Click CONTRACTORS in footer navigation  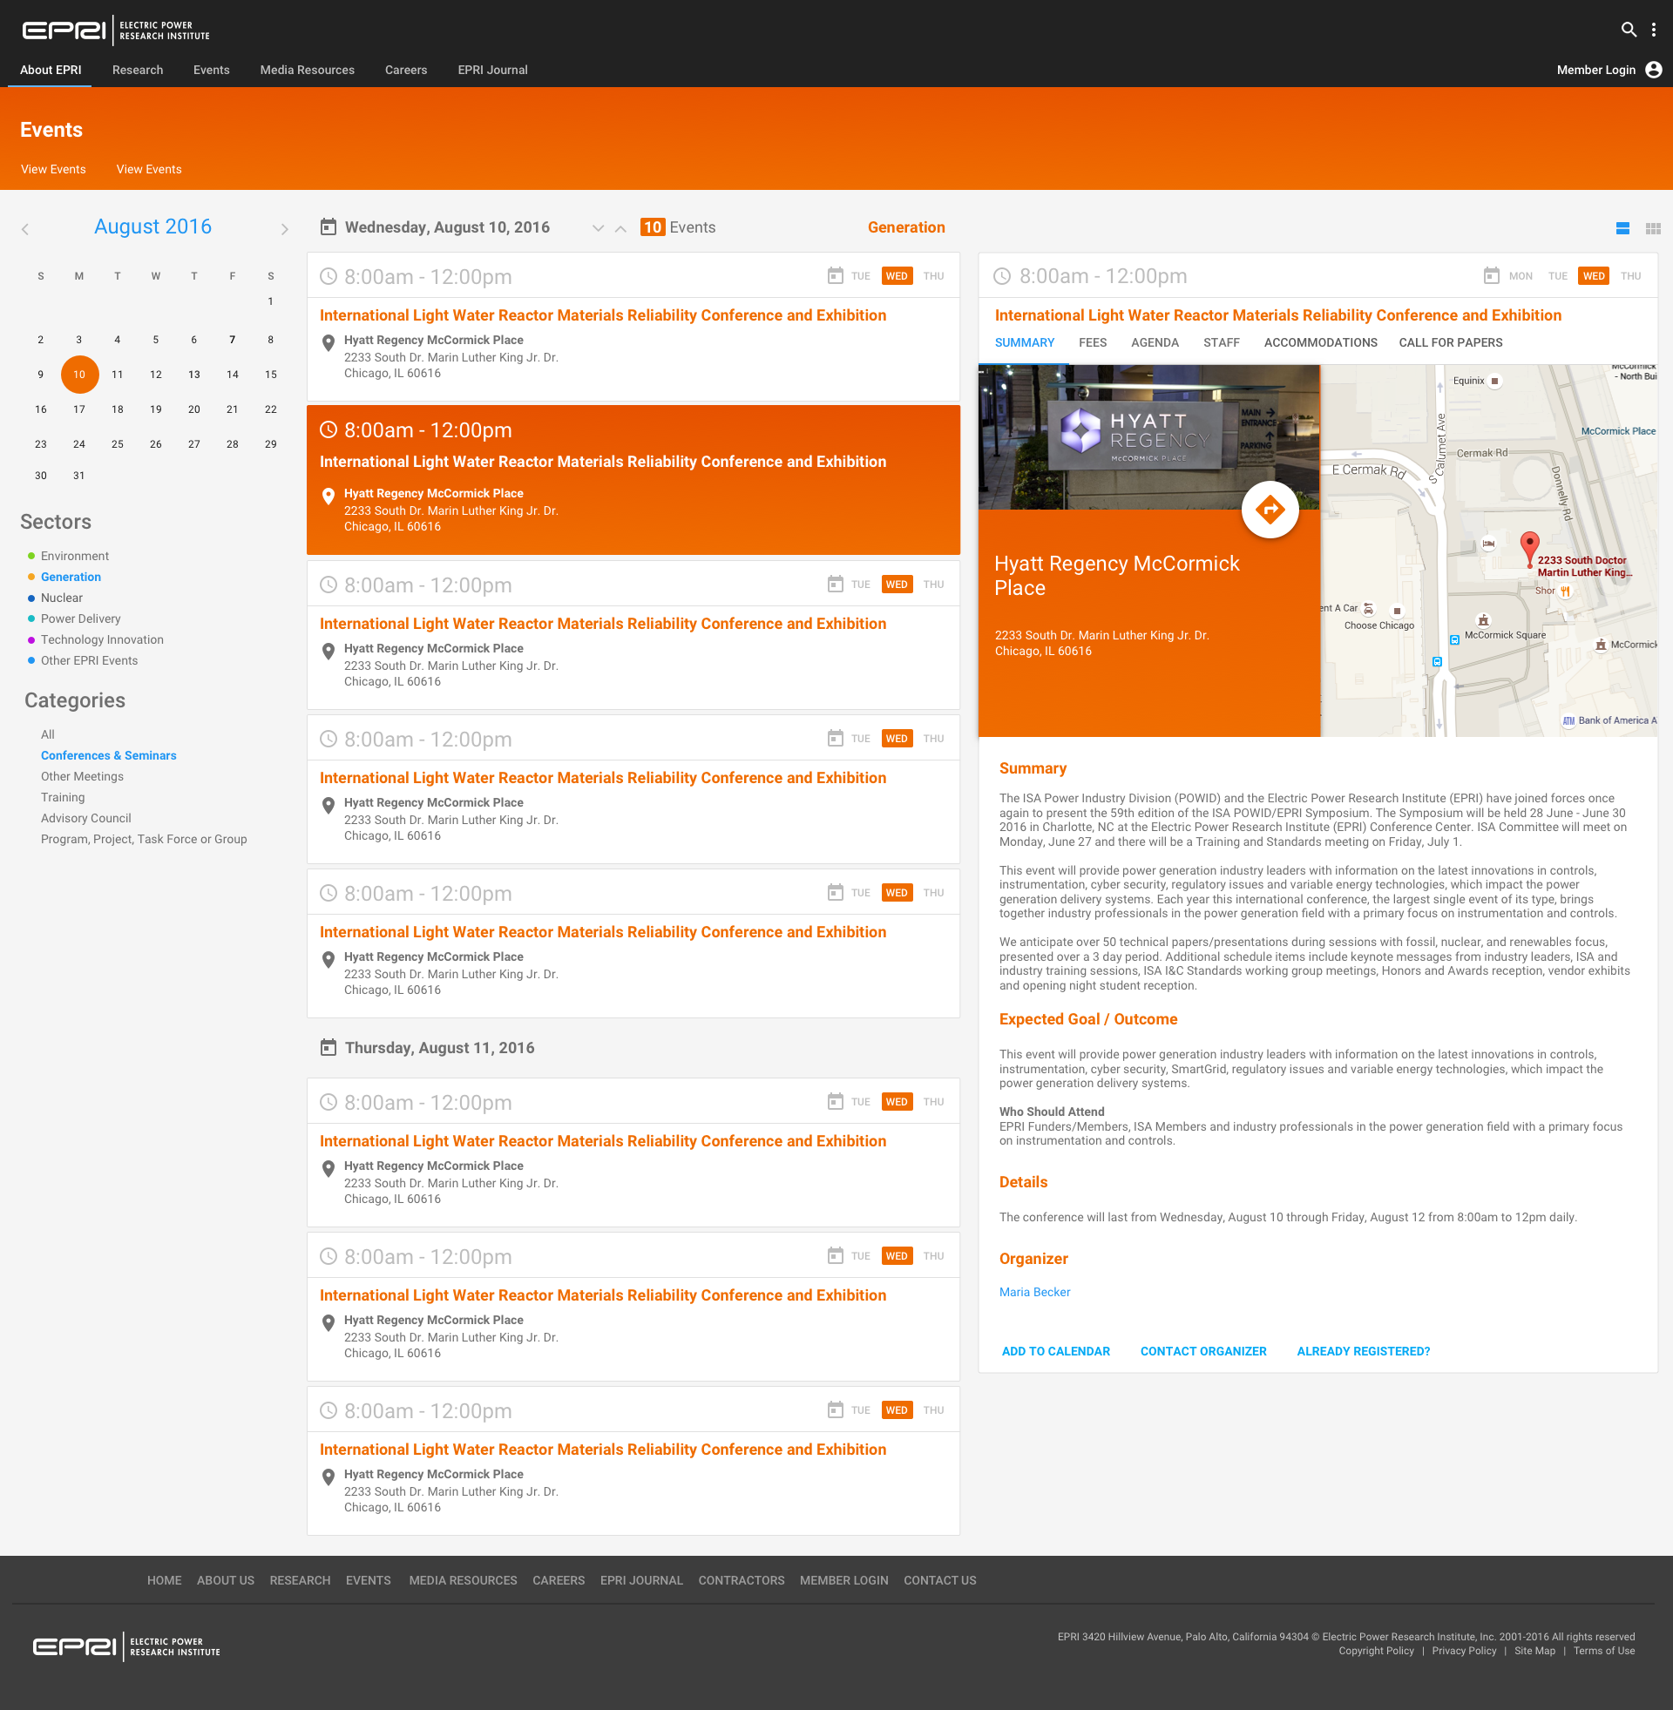pyautogui.click(x=741, y=1580)
